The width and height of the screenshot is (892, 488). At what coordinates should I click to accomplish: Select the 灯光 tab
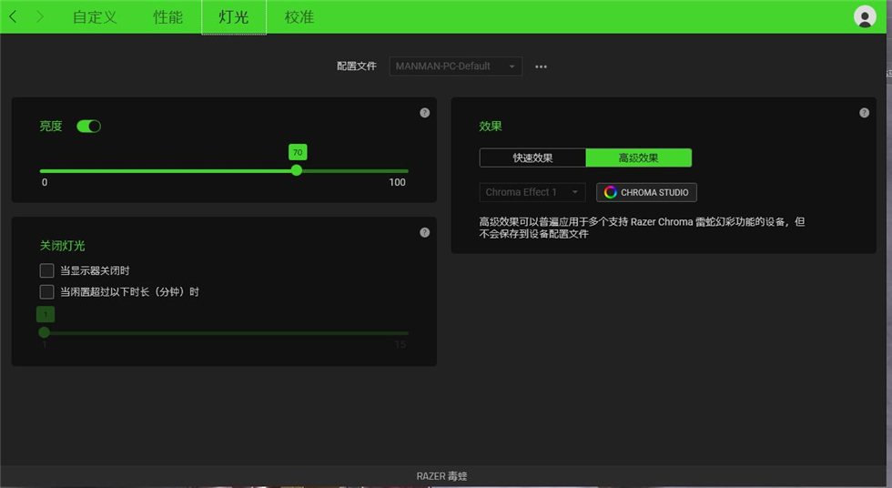point(234,17)
